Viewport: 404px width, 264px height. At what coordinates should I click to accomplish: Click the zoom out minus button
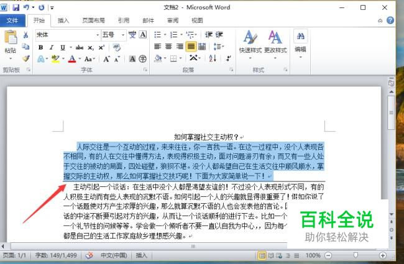pos(328,255)
